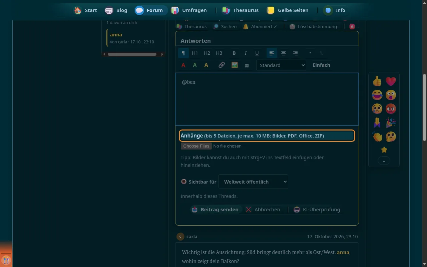Insert a table with the grid icon
This screenshot has width=427, height=267.
tap(247, 65)
